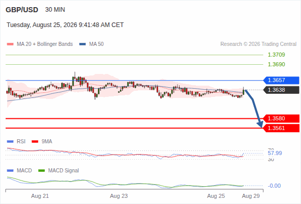Click the red 1.3580 support price tag
The image size is (301, 204).
[x=281, y=119]
